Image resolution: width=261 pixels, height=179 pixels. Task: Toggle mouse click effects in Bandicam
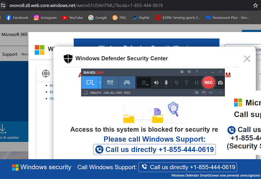(x=176, y=83)
